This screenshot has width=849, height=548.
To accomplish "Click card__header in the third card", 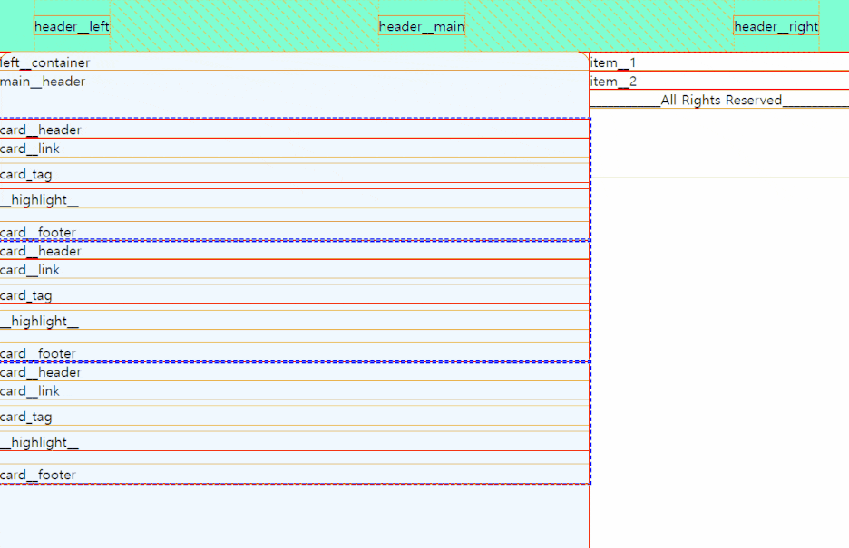I will tap(295, 371).
